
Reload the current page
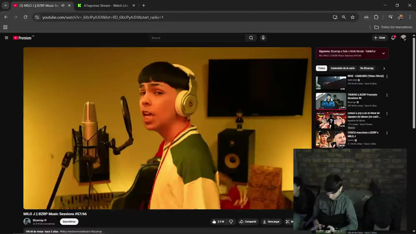coord(25,17)
